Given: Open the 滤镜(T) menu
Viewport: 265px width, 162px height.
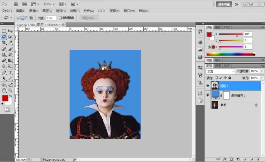Looking at the screenshot, I should tap(75, 11).
